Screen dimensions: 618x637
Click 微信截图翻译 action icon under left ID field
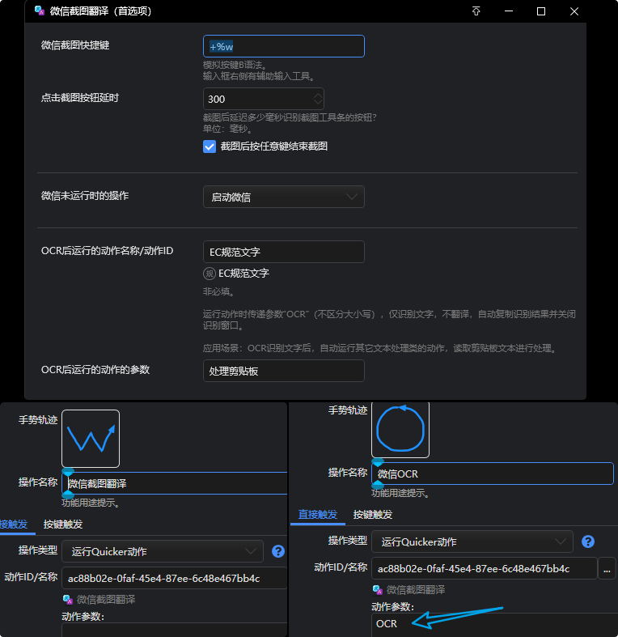pos(67,600)
